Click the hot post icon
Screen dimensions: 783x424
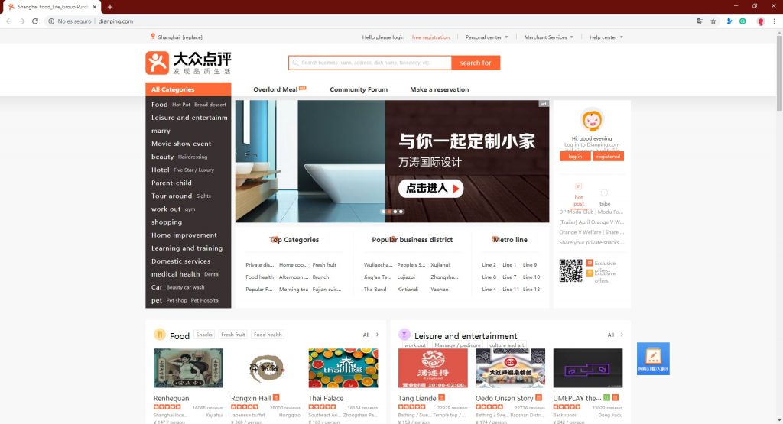pyautogui.click(x=579, y=186)
